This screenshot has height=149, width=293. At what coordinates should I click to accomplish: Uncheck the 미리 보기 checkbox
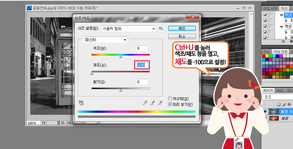pos(170,104)
